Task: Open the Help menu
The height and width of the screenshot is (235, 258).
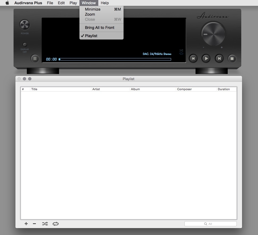Action: click(x=105, y=3)
